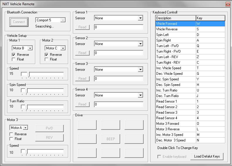Enable Float for Motor 2

[x=46, y=59]
